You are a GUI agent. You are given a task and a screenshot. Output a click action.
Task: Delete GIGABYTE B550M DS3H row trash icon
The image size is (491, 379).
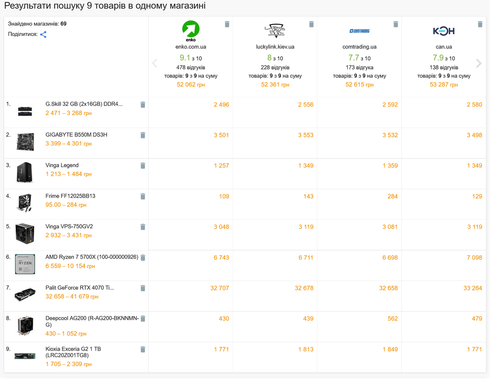pos(143,135)
